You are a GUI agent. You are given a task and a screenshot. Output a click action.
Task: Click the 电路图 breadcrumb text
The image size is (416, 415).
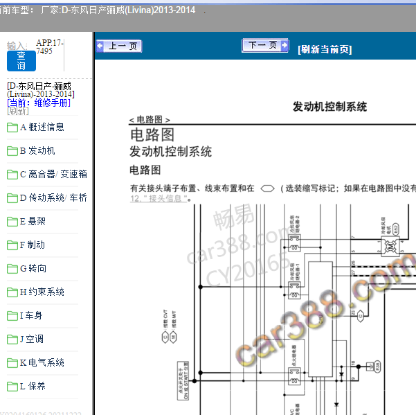[x=150, y=120]
